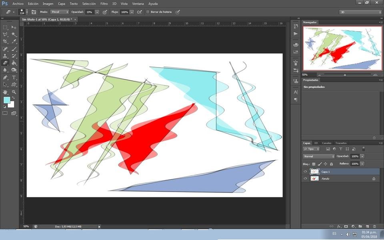Enable Borrar de historia checkbox

click(148, 12)
